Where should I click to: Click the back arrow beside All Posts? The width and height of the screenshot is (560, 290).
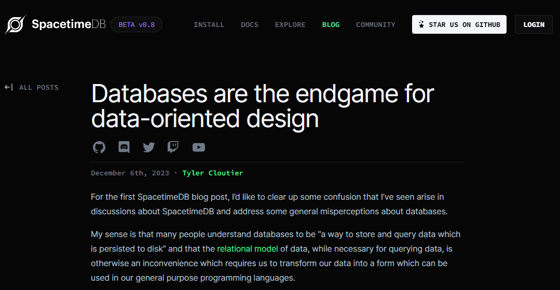coord(9,87)
